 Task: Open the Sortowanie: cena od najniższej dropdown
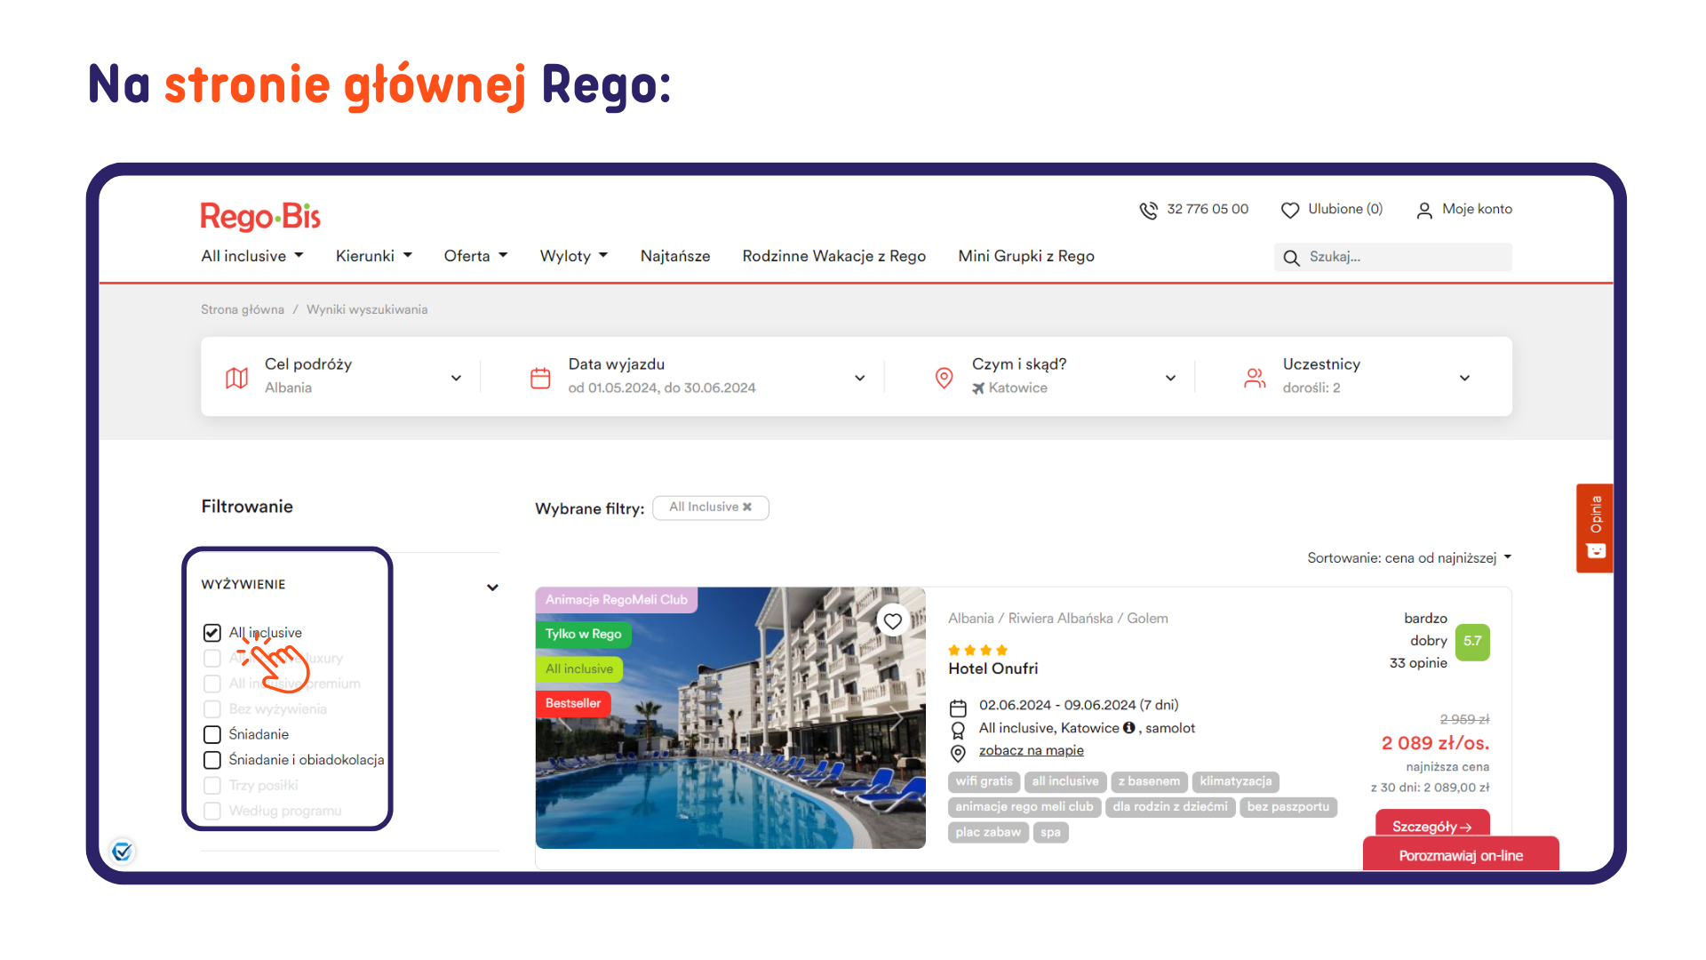[x=1409, y=558]
